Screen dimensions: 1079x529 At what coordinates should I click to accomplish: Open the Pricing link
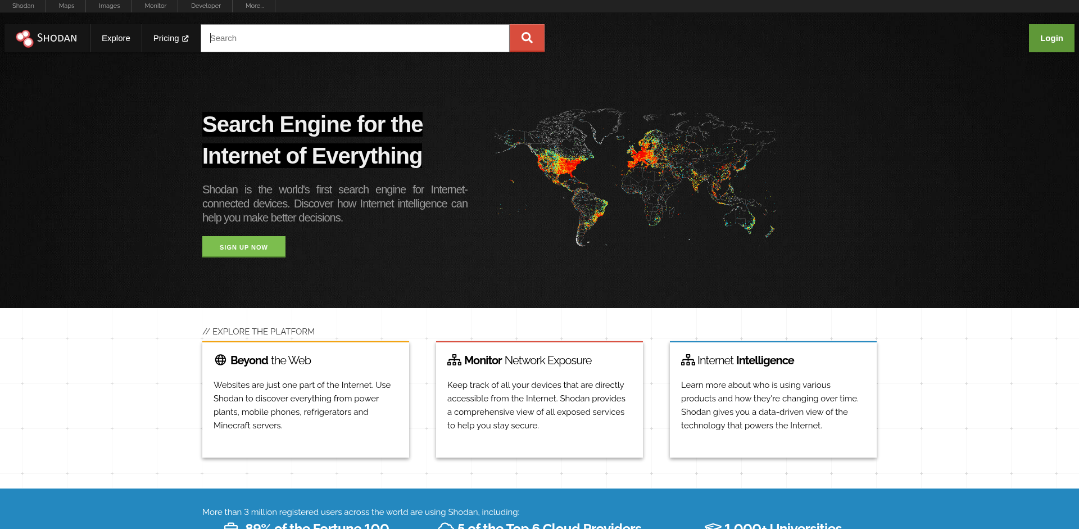[x=171, y=38]
